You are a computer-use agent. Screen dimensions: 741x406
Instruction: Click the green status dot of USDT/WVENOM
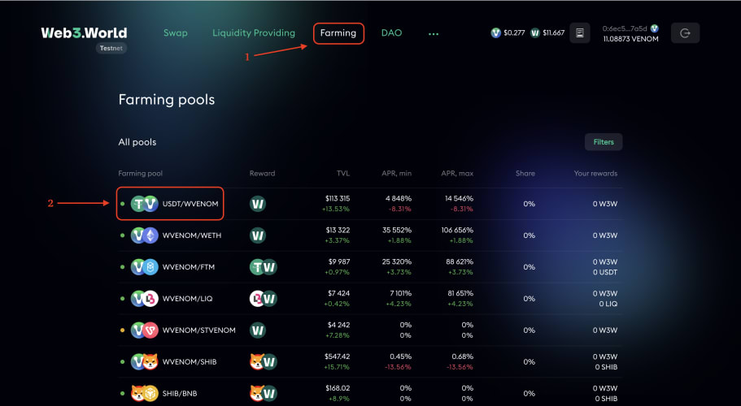122,204
